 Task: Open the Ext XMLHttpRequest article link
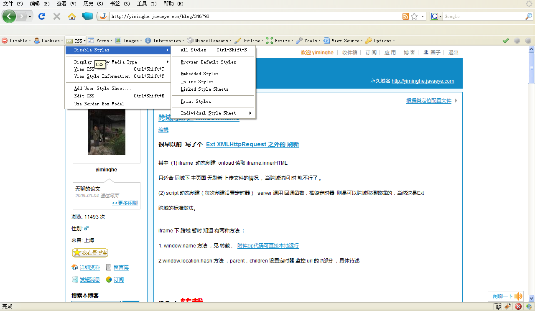coord(252,144)
